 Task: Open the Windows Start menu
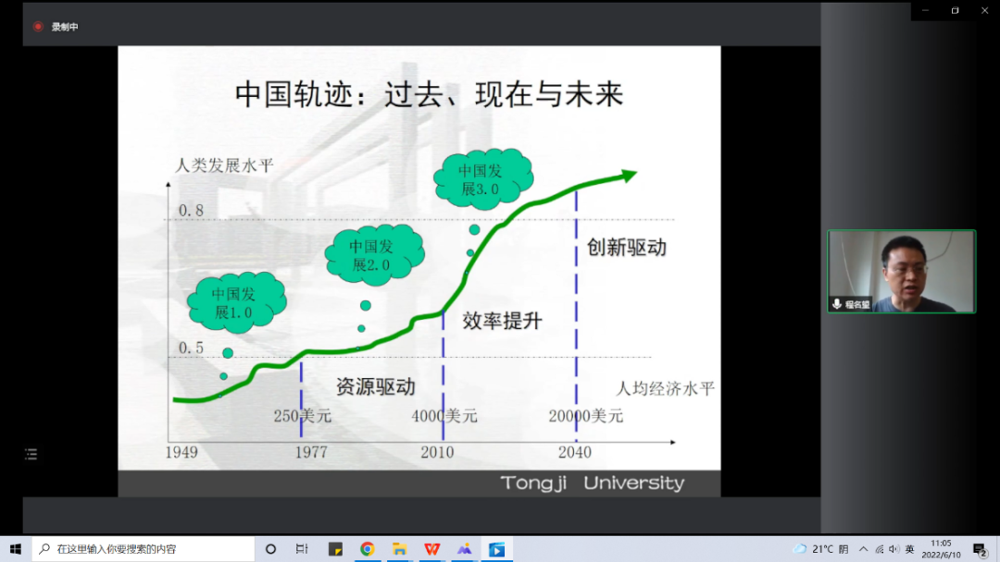15,549
